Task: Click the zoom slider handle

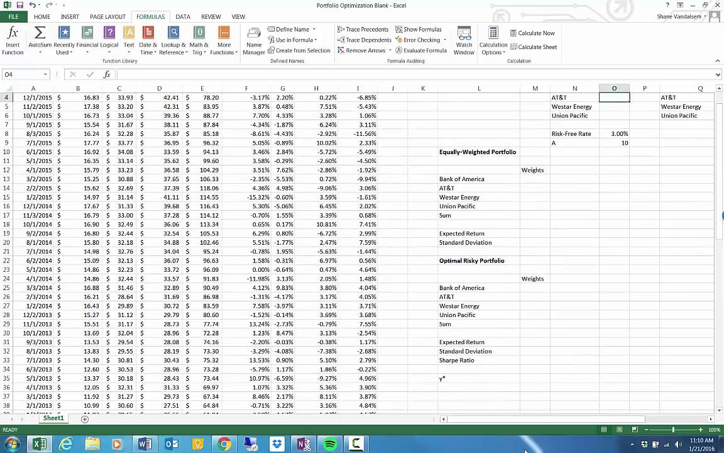Action: click(x=673, y=430)
